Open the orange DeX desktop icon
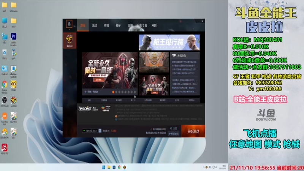Viewport: 304px width, 171px height. pos(5,116)
